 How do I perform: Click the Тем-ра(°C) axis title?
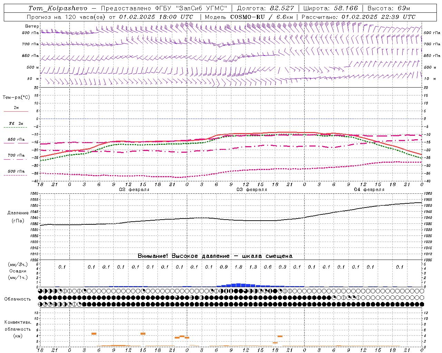[16, 98]
